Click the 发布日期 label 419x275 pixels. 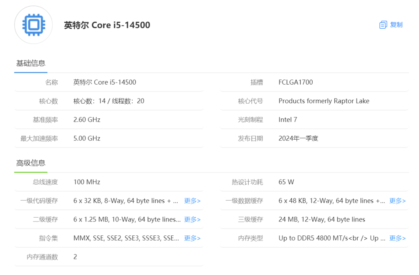250,138
